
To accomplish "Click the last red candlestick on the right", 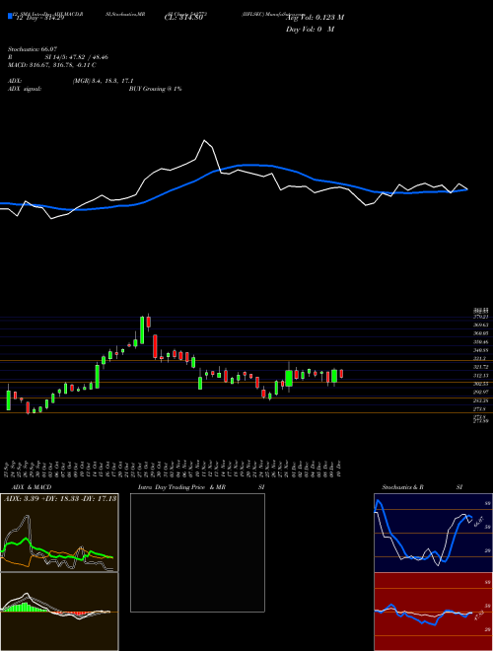I will click(x=341, y=374).
